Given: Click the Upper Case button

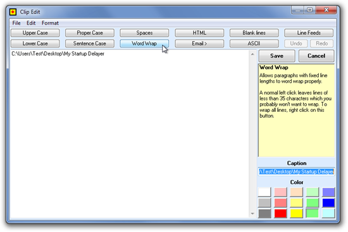Looking at the screenshot, I should 35,33.
